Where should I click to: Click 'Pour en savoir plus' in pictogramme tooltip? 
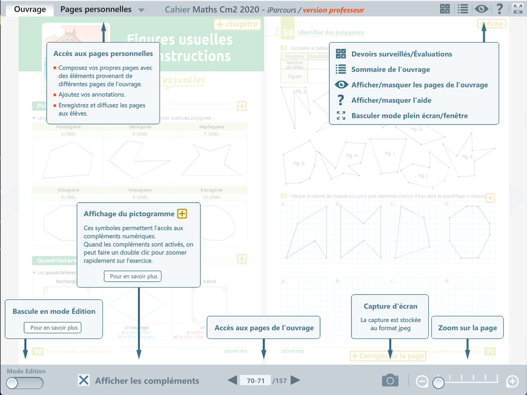[133, 276]
